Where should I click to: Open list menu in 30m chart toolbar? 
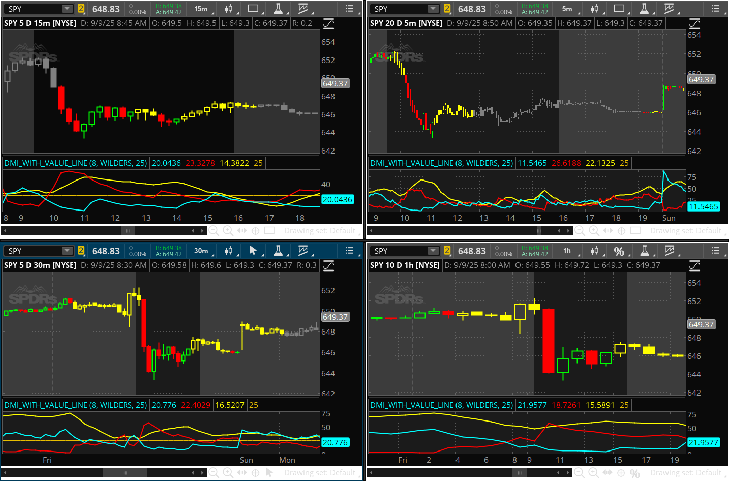coord(349,251)
